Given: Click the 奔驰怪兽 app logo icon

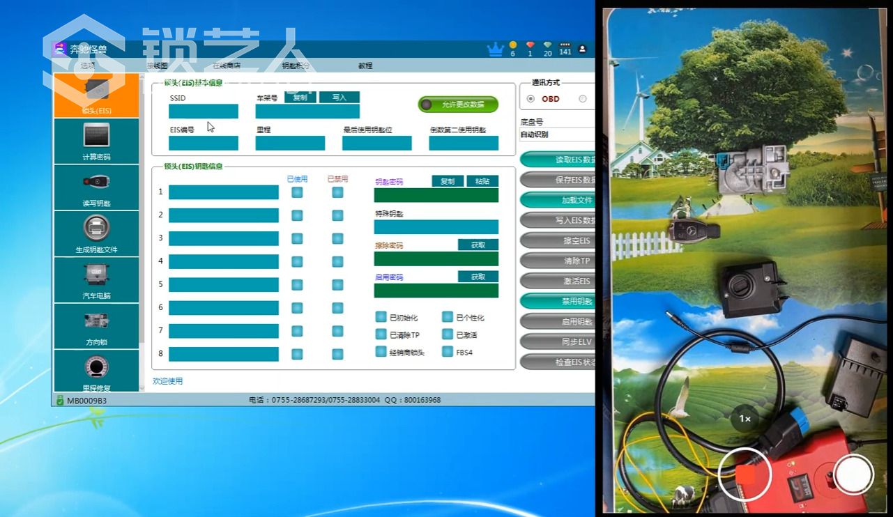Looking at the screenshot, I should tap(59, 49).
